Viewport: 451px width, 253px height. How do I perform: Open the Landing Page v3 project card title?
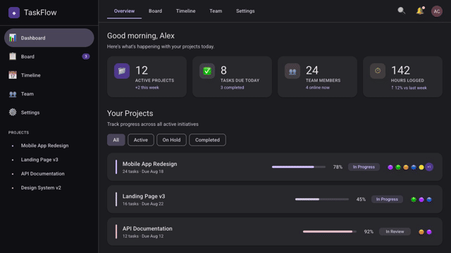point(144,196)
